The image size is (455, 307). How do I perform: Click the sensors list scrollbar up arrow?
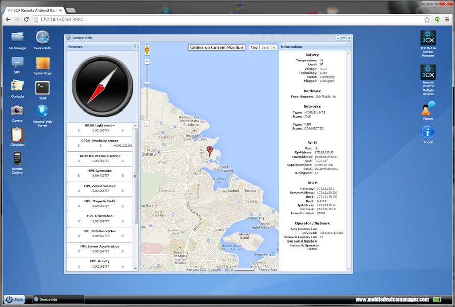click(x=135, y=125)
